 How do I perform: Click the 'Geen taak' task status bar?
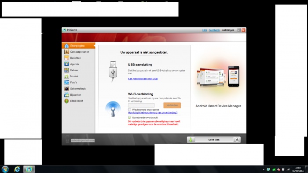pyautogui.click(x=214, y=140)
